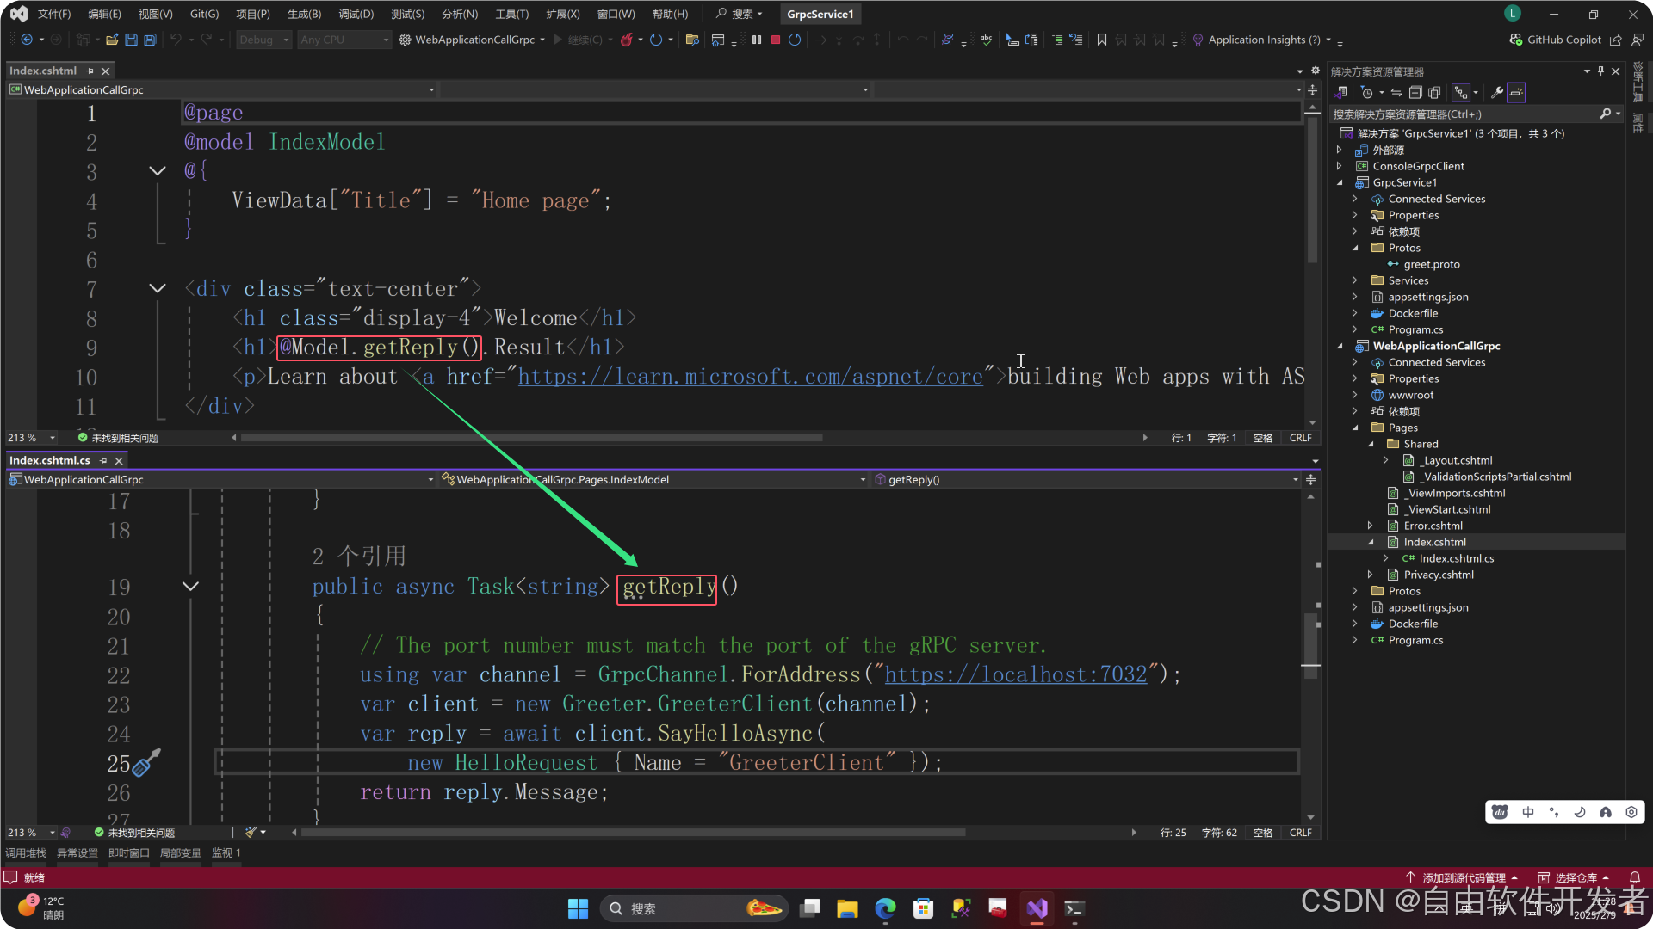1653x929 pixels.
Task: Click the pending changes filter clock icon
Action: pos(1366,92)
